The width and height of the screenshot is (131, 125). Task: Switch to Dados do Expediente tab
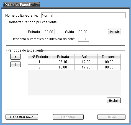[x=21, y=5]
